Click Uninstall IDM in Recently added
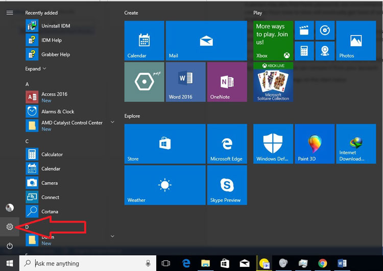This screenshot has width=383, height=271. coord(54,25)
